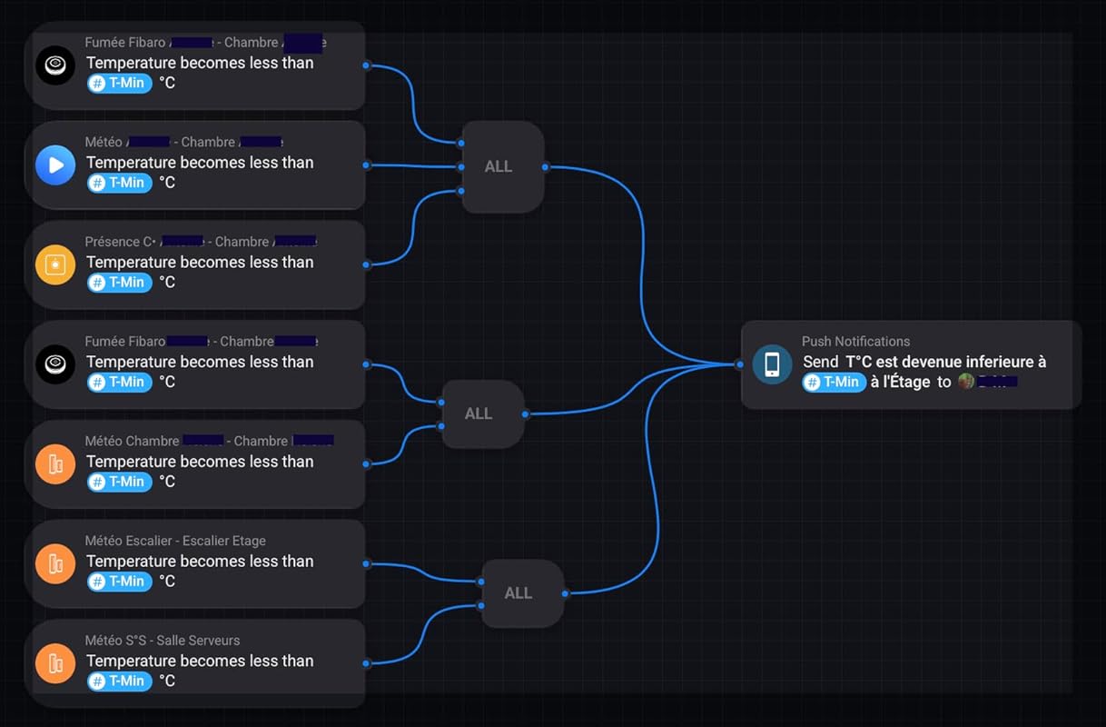Image resolution: width=1106 pixels, height=727 pixels.
Task: Select the T-Min tag in Salle Serveurs card
Action: pos(119,682)
